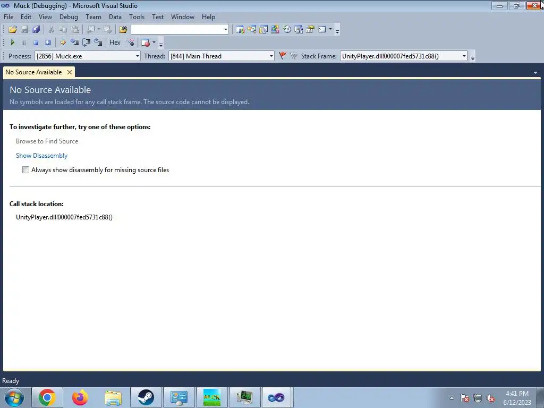Click the Stop Debugging square icon

click(x=36, y=42)
